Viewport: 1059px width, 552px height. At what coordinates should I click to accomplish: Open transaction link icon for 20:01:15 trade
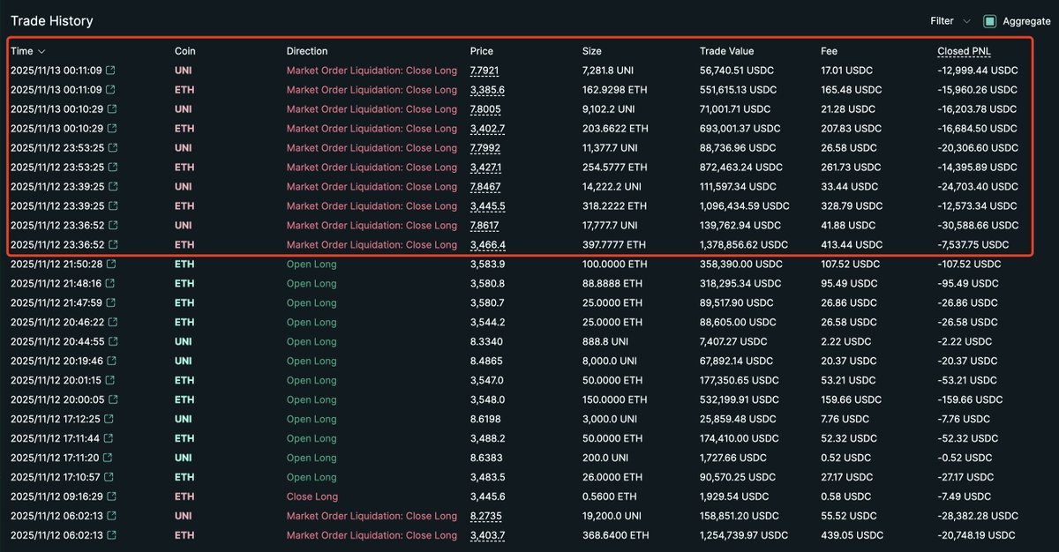tap(111, 381)
